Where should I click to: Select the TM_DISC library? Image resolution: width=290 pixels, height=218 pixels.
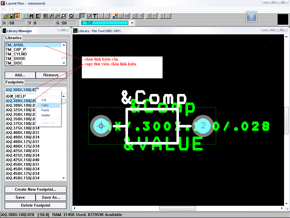tap(33, 63)
